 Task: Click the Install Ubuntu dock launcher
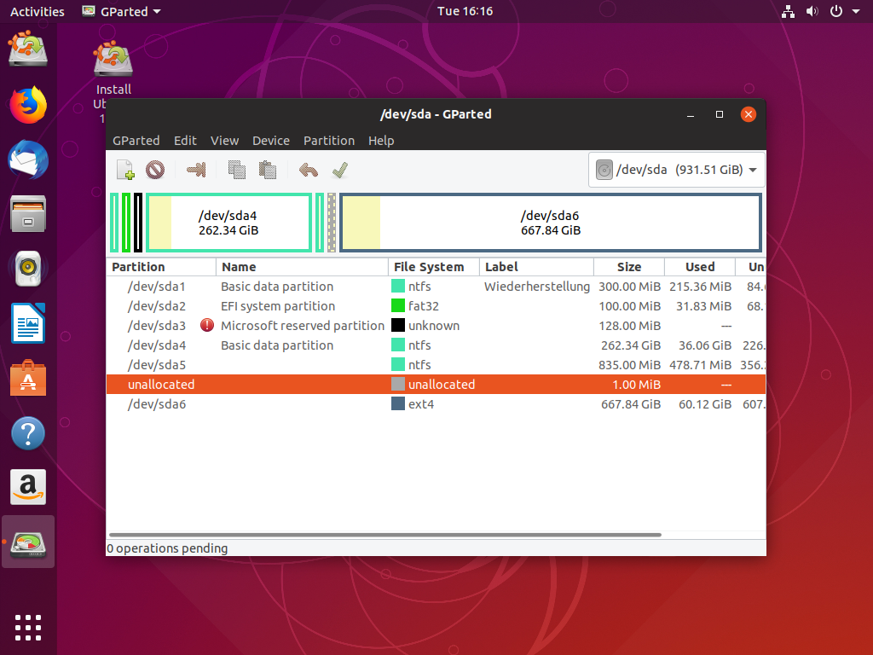pyautogui.click(x=28, y=50)
